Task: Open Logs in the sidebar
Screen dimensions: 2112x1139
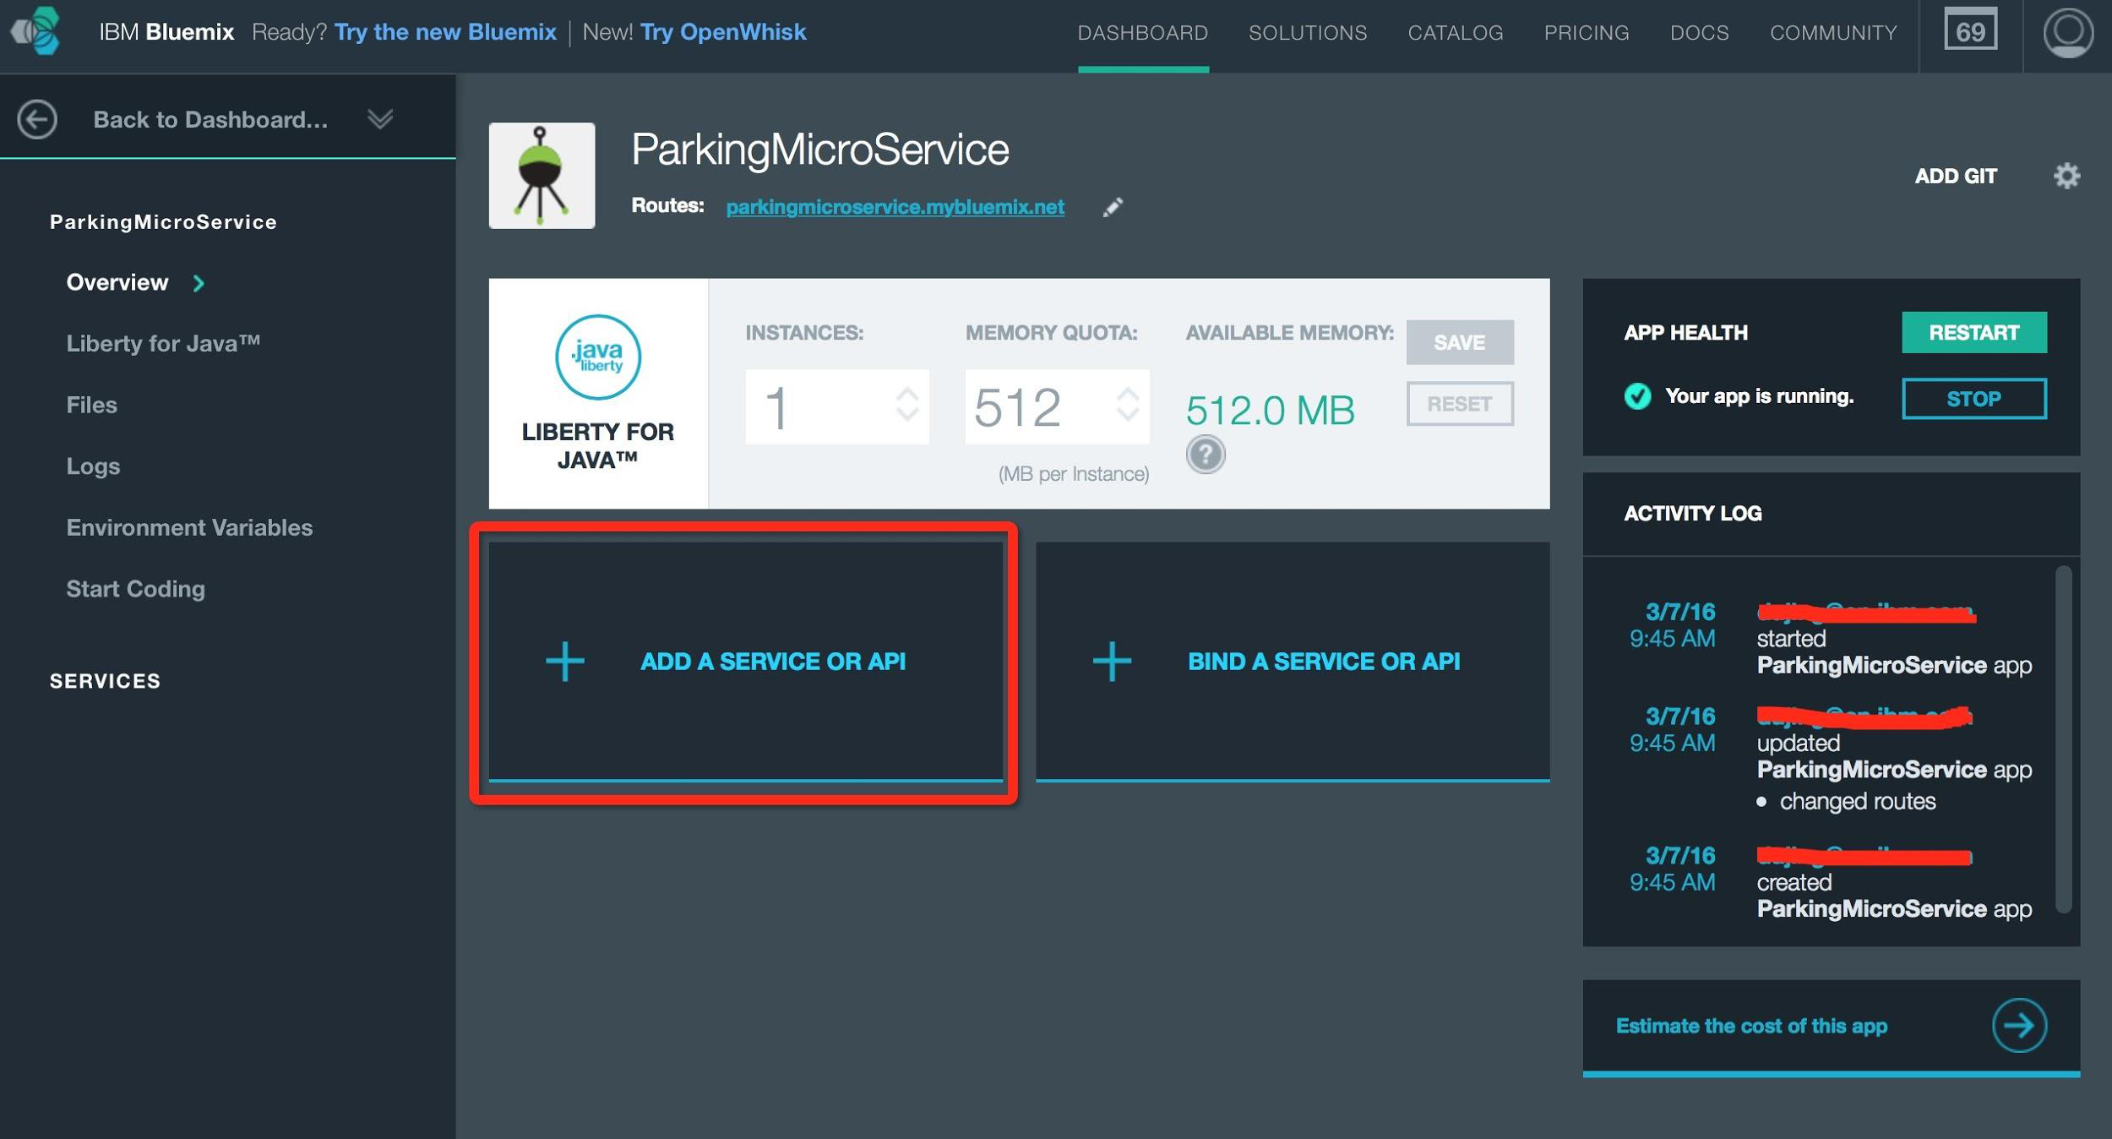Action: pos(93,466)
